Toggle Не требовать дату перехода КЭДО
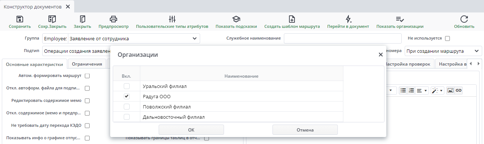Image resolution: width=484 pixels, height=144 pixels. (87, 126)
